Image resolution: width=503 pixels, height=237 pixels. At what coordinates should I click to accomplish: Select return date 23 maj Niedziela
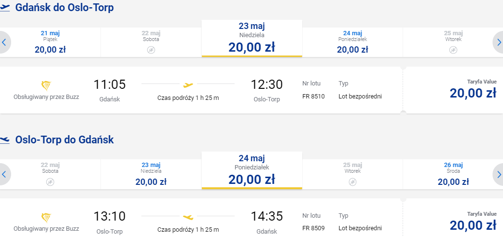point(151,174)
